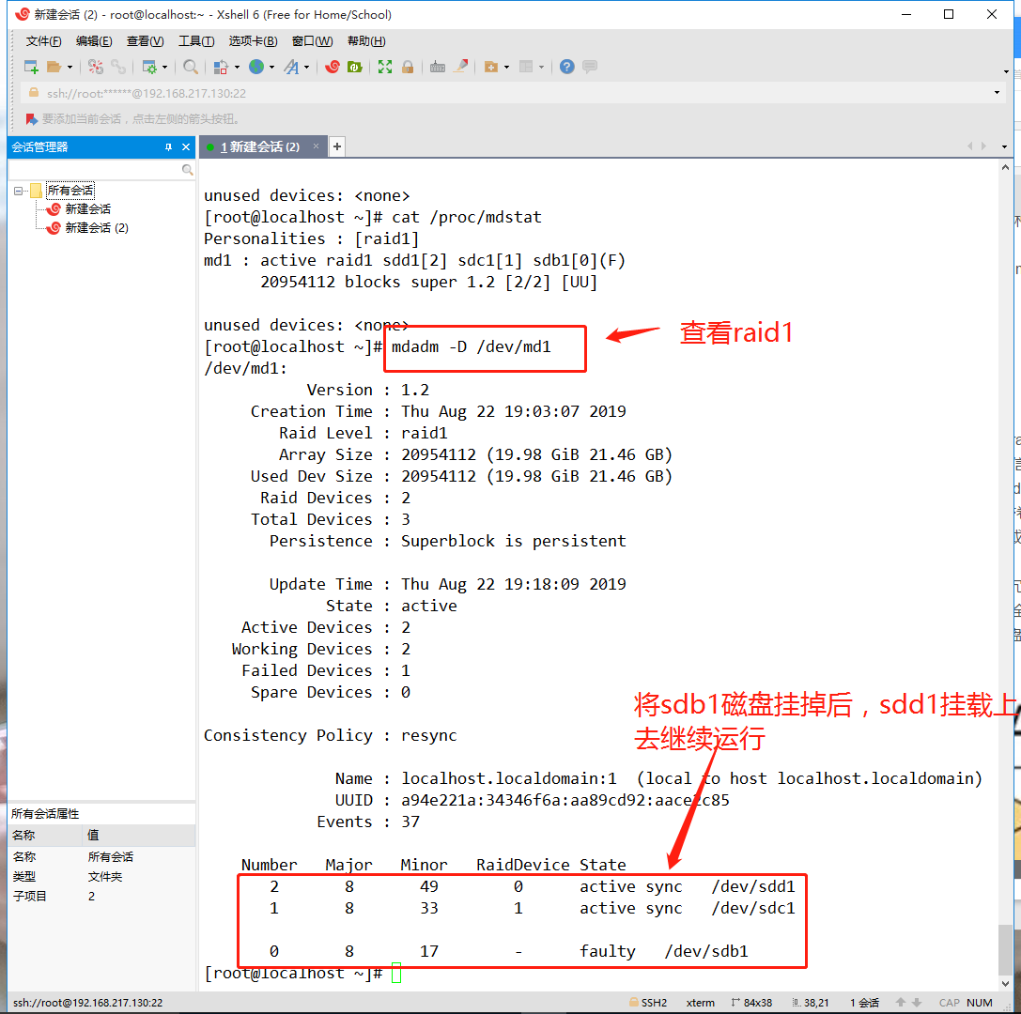Open the tab list dropdown arrow at tab bar end
The height and width of the screenshot is (1014, 1021).
[1004, 147]
